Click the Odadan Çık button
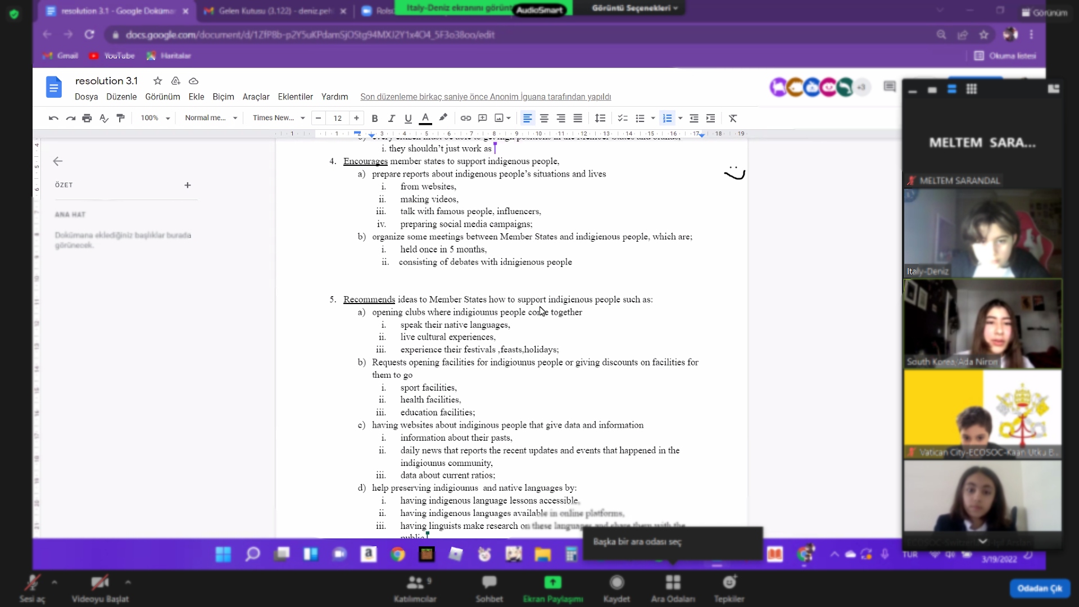Screen dimensions: 1079x607 coord(1039,588)
